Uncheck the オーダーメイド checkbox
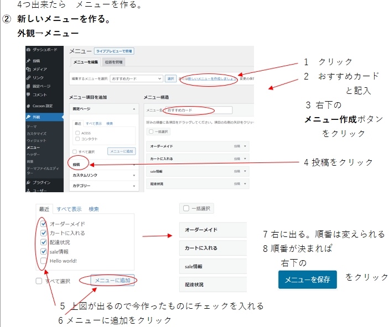Viewport: 389px width, 327px height. (x=44, y=224)
